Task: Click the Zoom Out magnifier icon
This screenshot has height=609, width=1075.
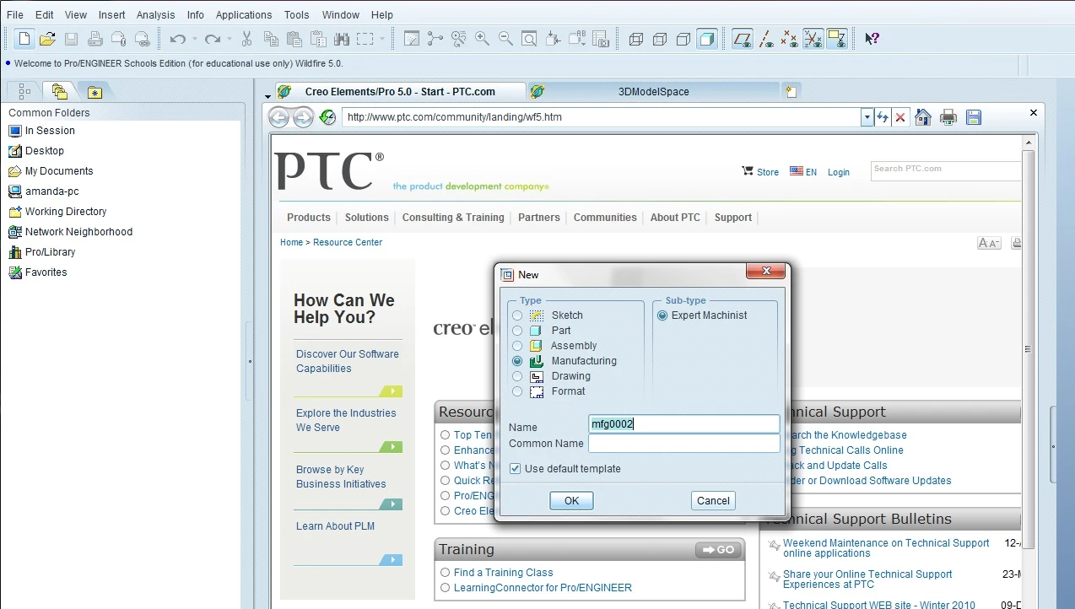Action: click(x=505, y=39)
